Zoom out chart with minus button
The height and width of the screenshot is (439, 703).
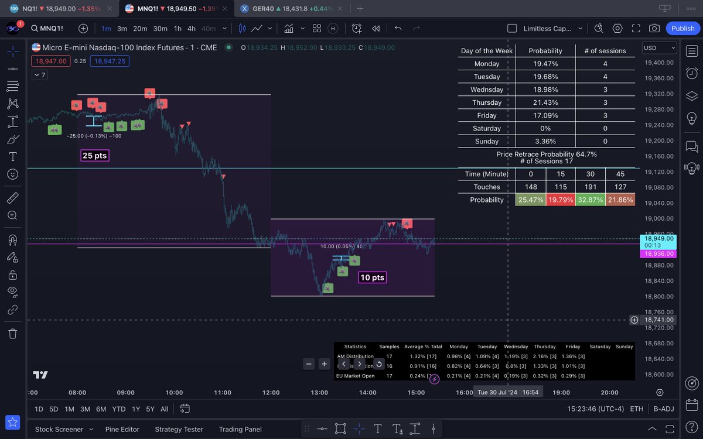click(x=309, y=364)
